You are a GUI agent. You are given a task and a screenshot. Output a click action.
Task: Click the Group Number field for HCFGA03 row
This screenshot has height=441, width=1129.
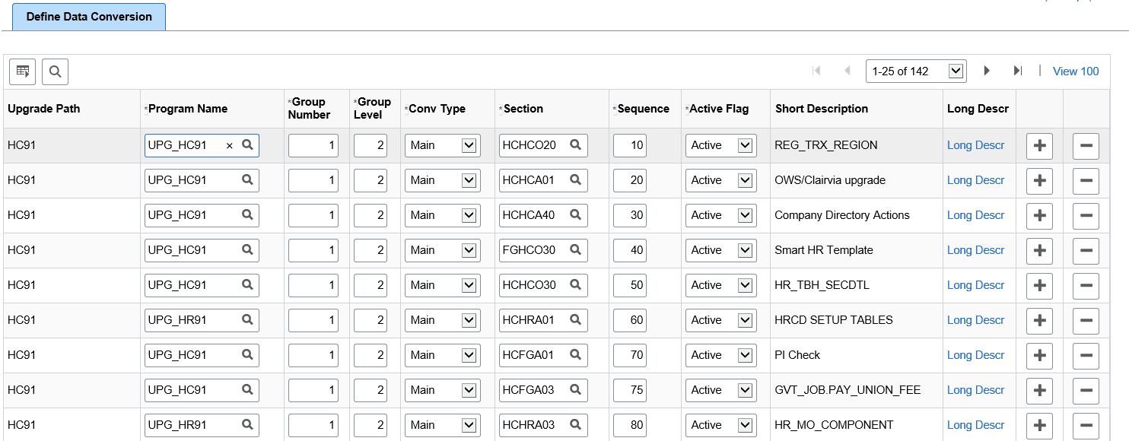[x=313, y=390]
